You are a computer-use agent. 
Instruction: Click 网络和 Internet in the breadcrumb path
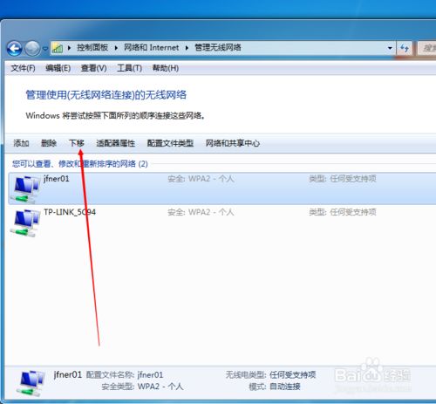151,47
